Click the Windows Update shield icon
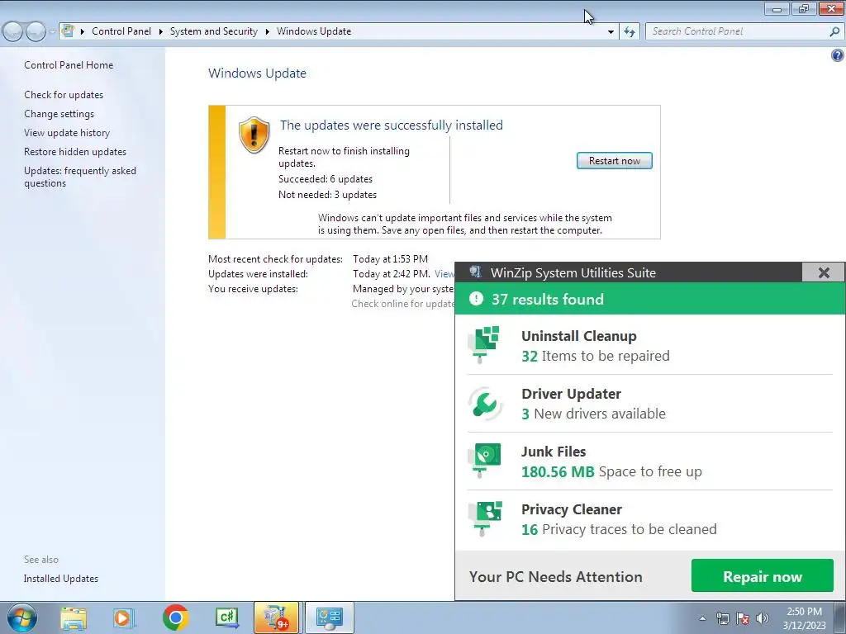This screenshot has height=634, width=846. click(254, 135)
